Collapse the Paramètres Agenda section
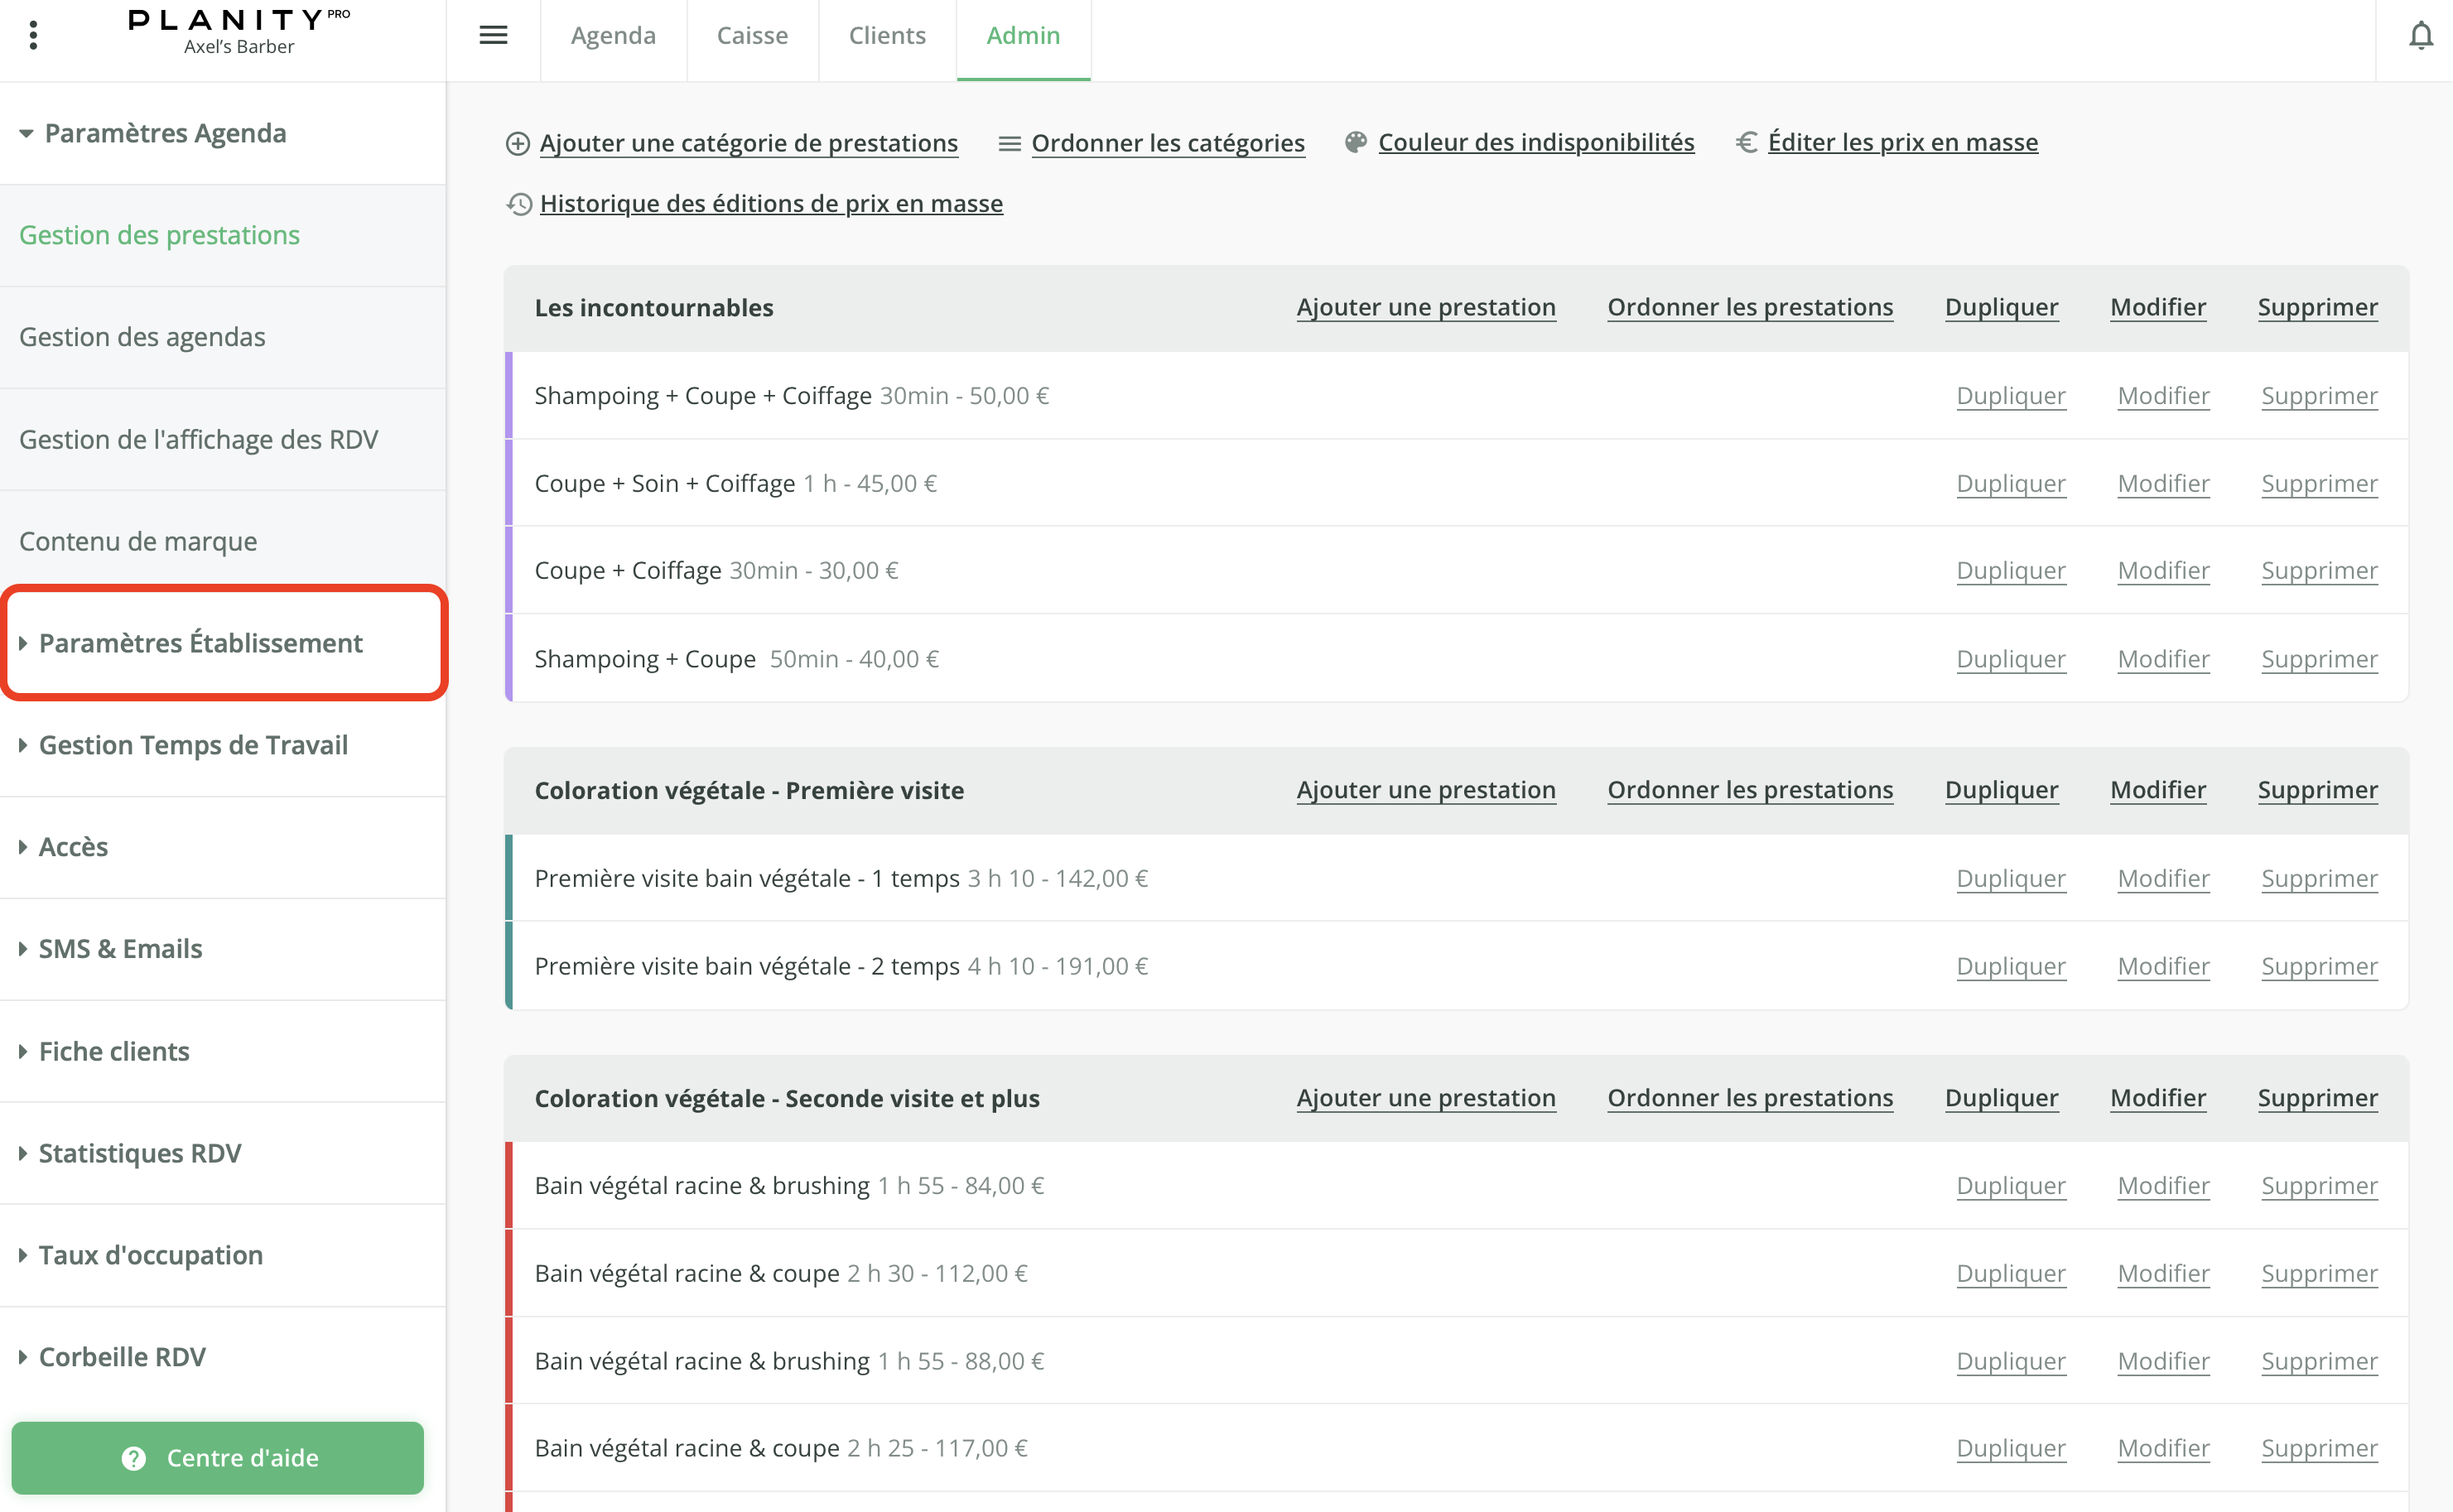 point(152,133)
